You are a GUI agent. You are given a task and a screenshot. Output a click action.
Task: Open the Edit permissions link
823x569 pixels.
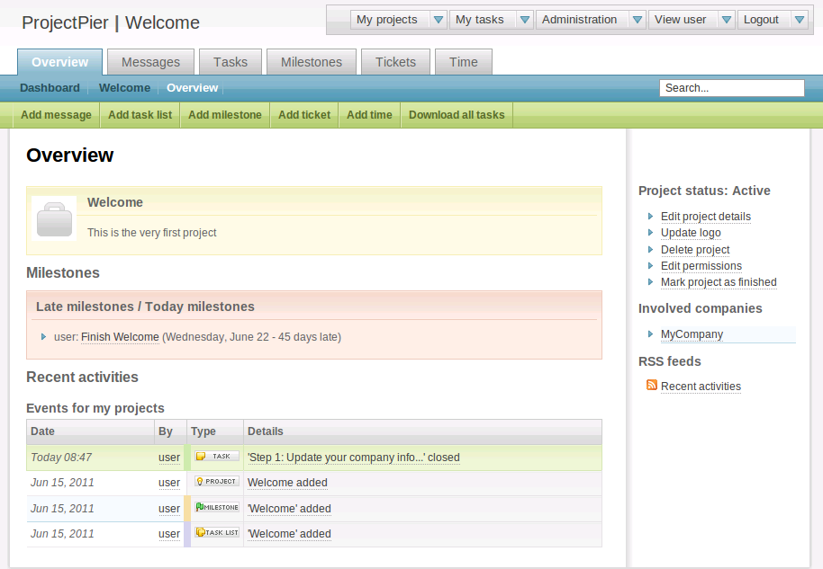pos(701,266)
